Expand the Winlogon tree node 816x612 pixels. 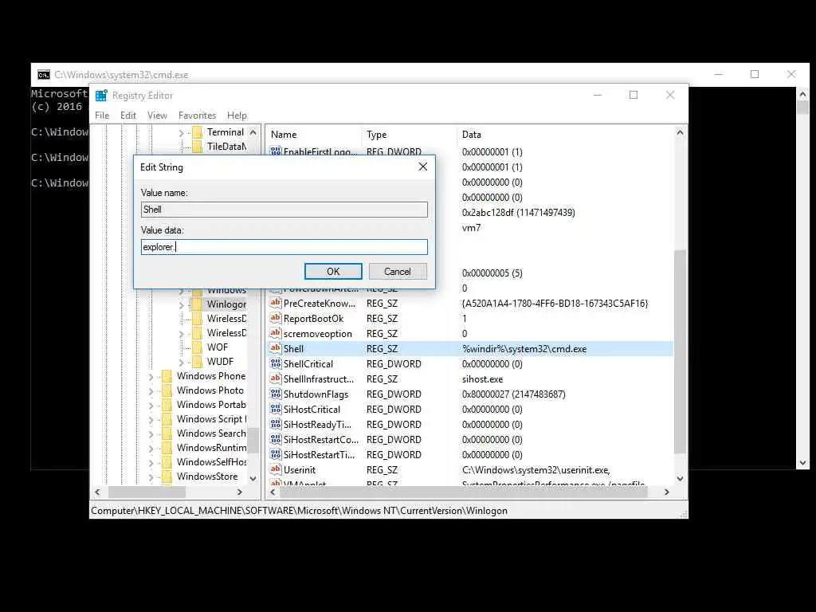181,305
